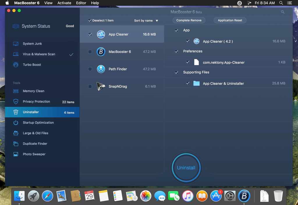Open Large & Old Files tool

[x=36, y=133]
